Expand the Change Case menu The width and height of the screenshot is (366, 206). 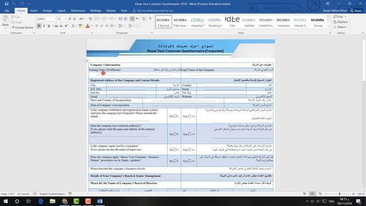[x=82, y=19]
